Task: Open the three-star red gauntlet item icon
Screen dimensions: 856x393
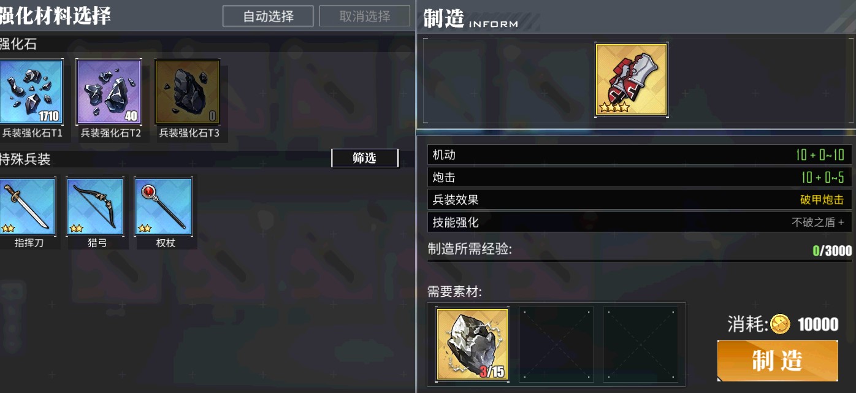Action: [x=632, y=80]
